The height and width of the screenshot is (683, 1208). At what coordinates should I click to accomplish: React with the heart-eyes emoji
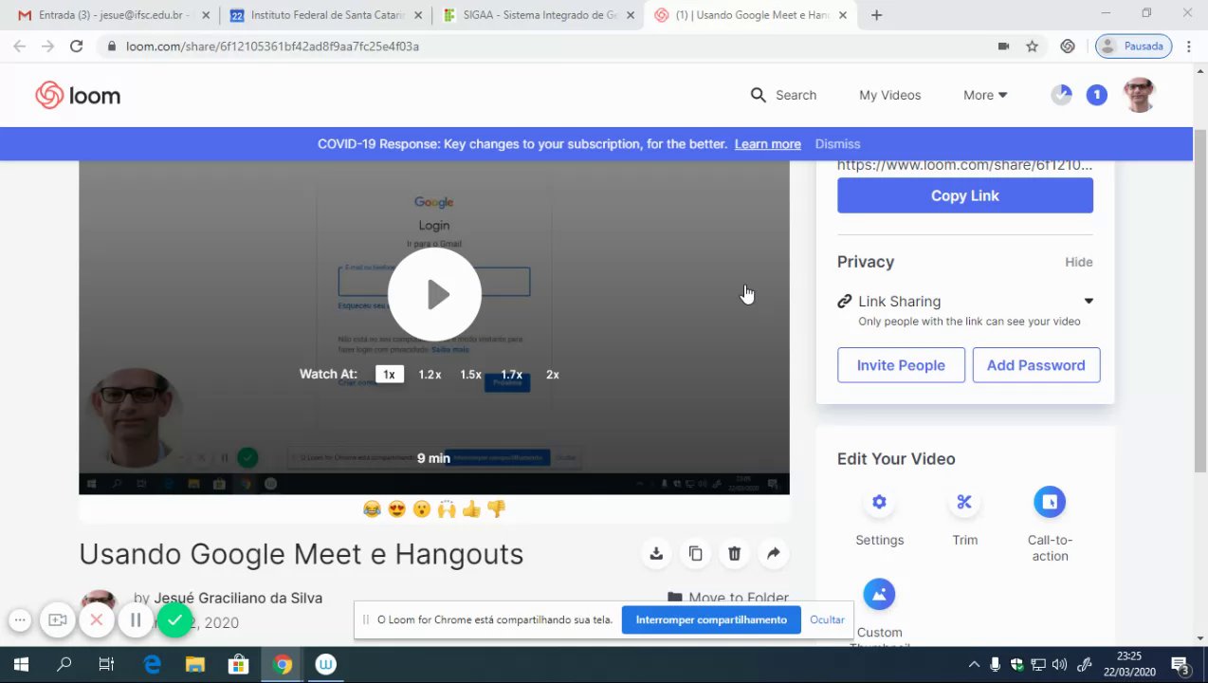click(397, 509)
